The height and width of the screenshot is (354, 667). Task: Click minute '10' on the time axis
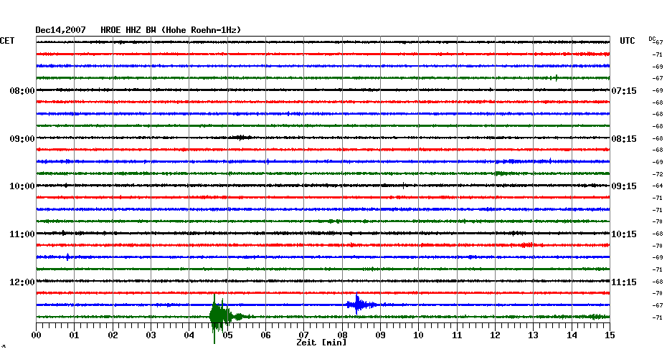pyautogui.click(x=419, y=335)
